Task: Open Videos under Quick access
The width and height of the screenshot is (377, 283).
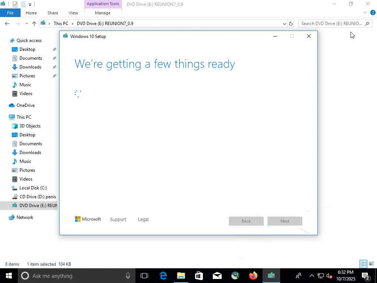Action: click(x=26, y=94)
